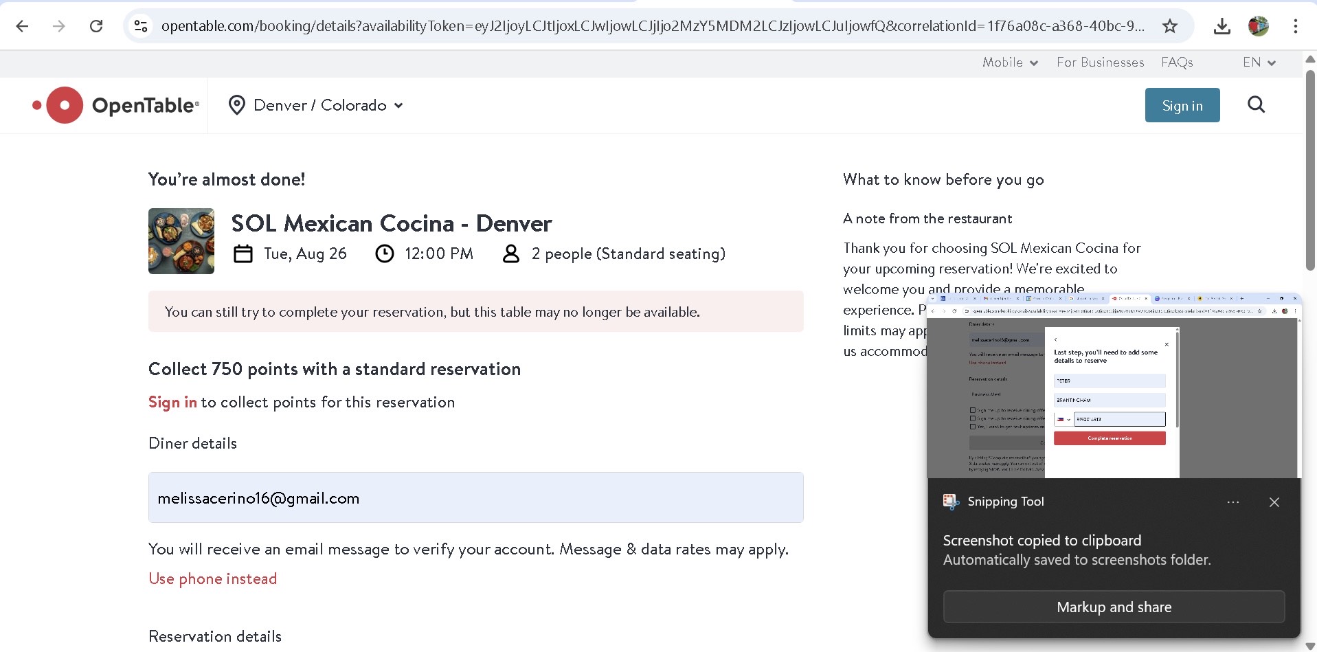The height and width of the screenshot is (652, 1317).
Task: View site information icon in address bar
Action: tap(141, 26)
